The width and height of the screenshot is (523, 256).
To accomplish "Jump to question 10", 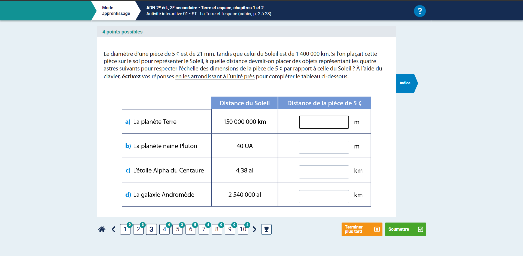I will [x=243, y=229].
